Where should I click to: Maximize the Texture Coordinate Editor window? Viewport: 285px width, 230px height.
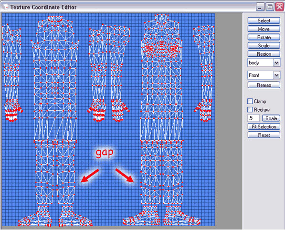(270, 7)
